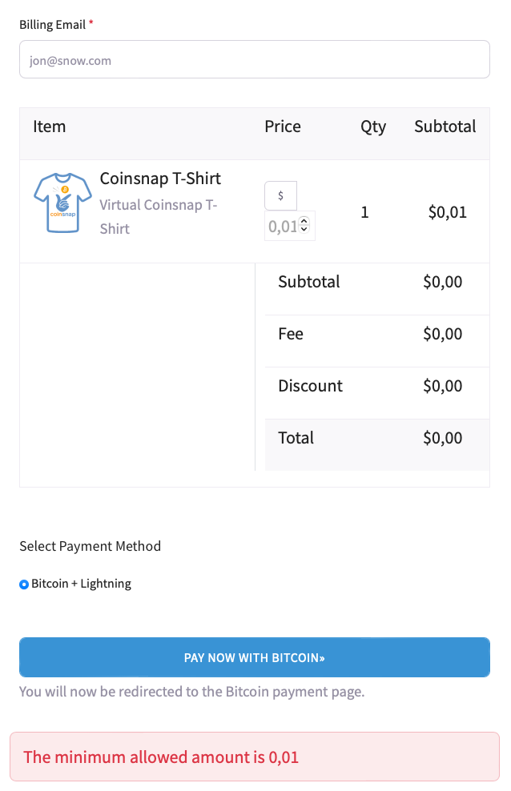
Task: Click the Coinsnap T-Shirt product image
Action: 58,203
